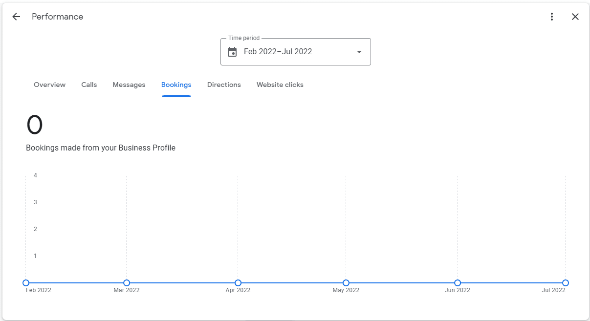Image resolution: width=590 pixels, height=321 pixels.
Task: Switch to the Overview tab
Action: click(49, 85)
